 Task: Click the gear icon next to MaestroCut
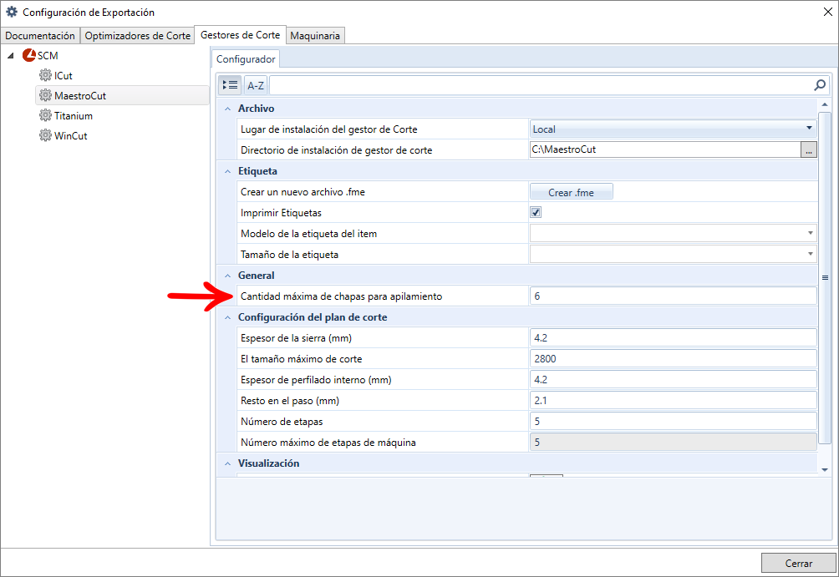(x=45, y=95)
